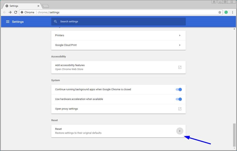Maximize the Chrome window
Image resolution: width=237 pixels, height=151 pixels.
[225, 2]
